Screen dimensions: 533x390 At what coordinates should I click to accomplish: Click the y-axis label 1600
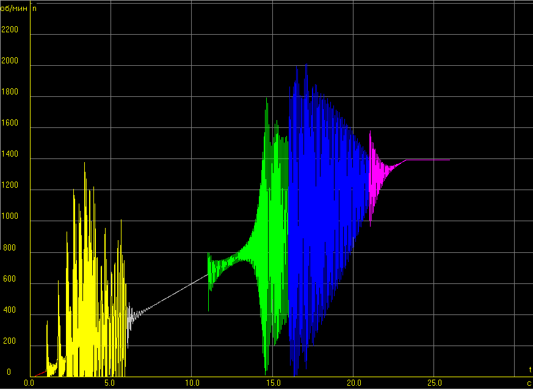coord(10,122)
